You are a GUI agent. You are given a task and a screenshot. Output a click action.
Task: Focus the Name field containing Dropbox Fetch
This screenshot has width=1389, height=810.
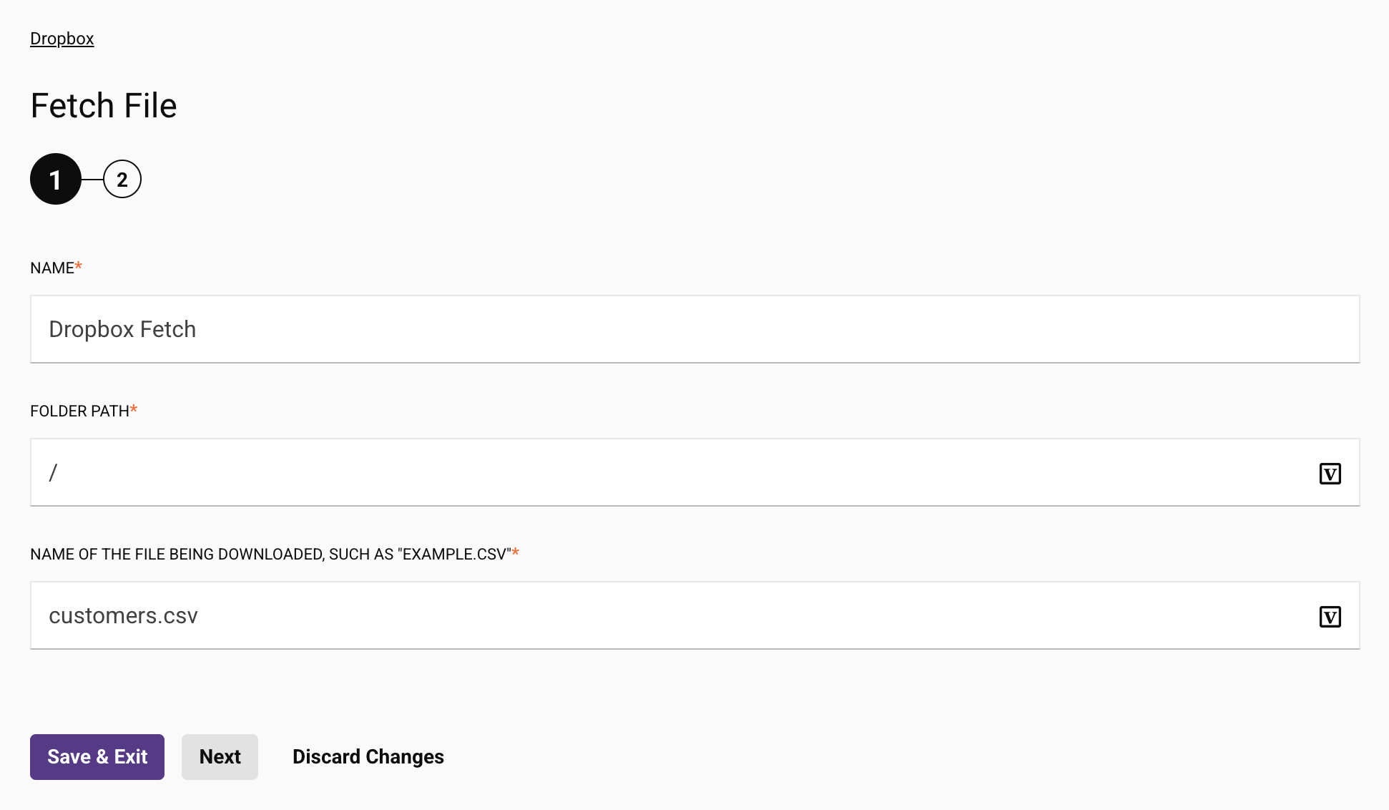(x=694, y=329)
